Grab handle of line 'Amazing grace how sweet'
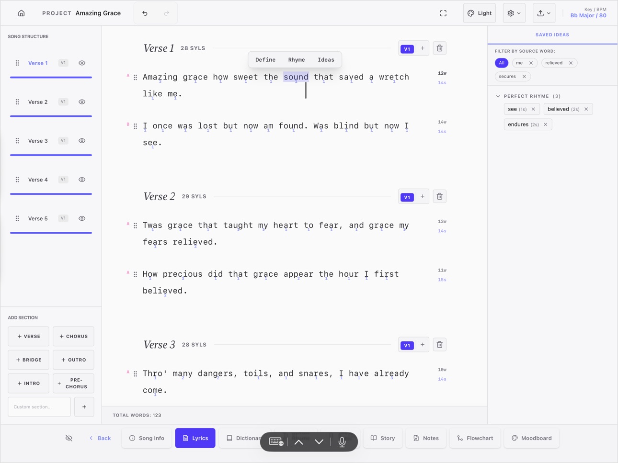The width and height of the screenshot is (618, 463). tap(135, 78)
